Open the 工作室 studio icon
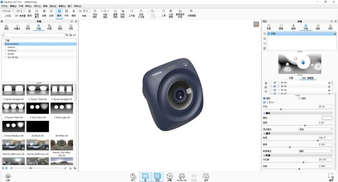The width and height of the screenshot is (338, 182). pyautogui.click(x=132, y=11)
